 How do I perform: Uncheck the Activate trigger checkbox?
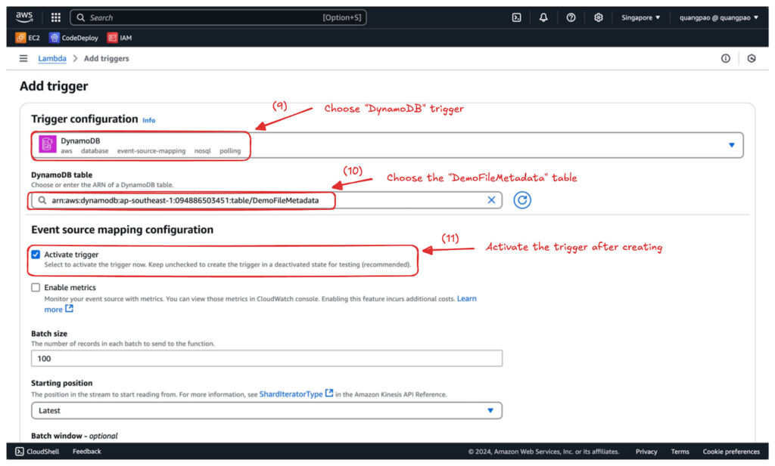(x=36, y=255)
